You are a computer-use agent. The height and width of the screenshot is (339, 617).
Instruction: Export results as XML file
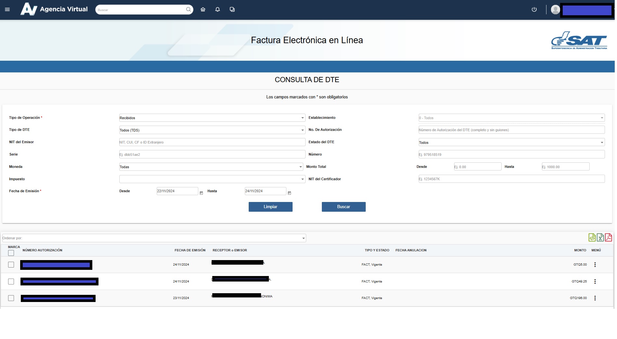[592, 238]
